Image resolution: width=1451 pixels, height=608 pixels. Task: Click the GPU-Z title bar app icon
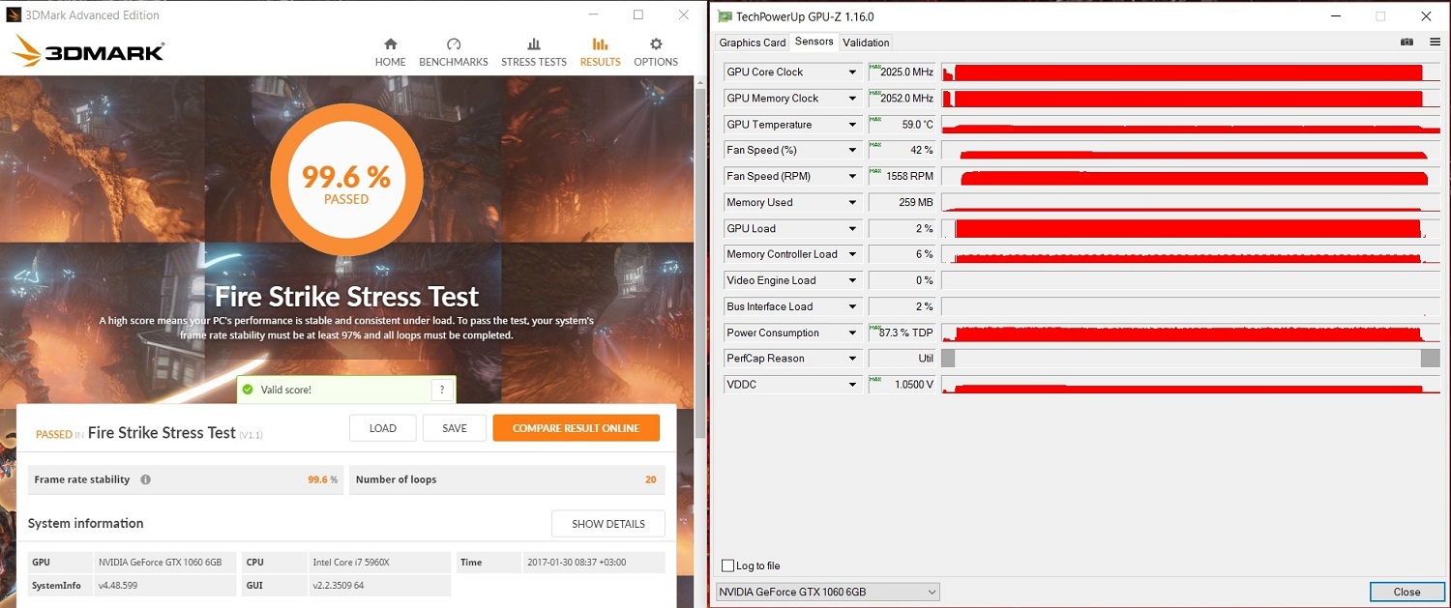pyautogui.click(x=725, y=16)
